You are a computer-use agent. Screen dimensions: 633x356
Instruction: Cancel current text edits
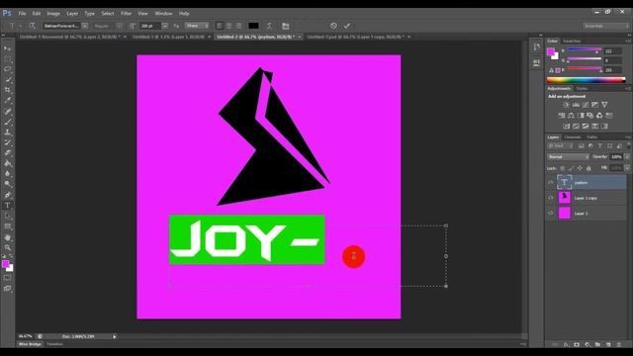coord(333,26)
